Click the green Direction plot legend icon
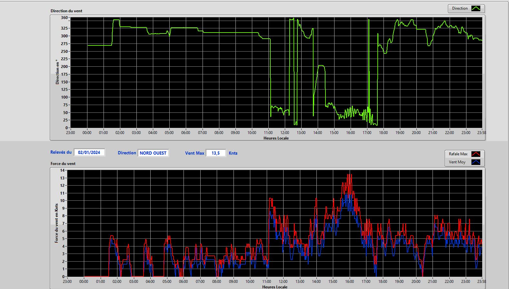 tap(476, 9)
